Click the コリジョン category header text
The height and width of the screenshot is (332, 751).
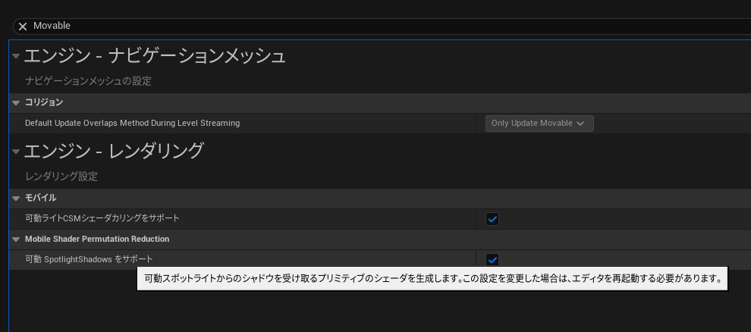[x=44, y=102]
